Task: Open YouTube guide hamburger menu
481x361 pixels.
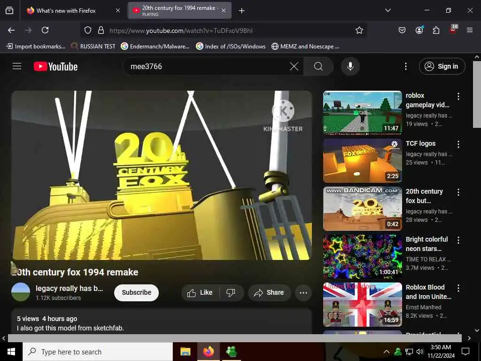Action: 17,66
